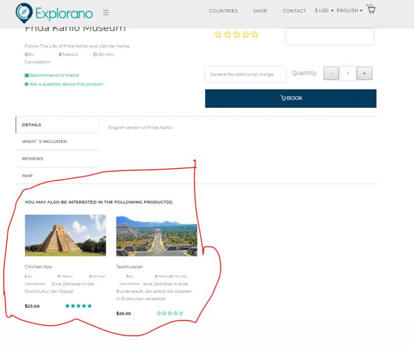
Task: Expand the English language dropdown
Action: [349, 10]
